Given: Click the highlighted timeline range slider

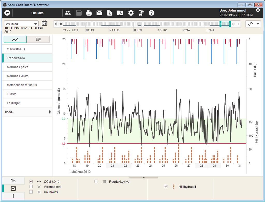Looking at the screenshot, I should (225, 24).
